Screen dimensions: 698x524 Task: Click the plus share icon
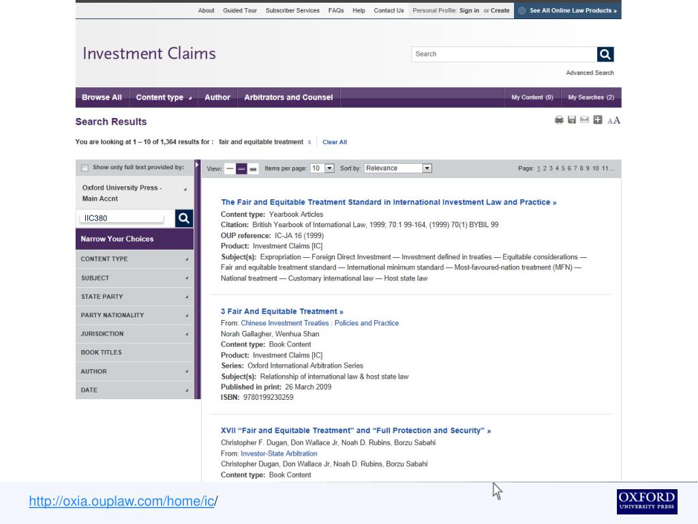tap(598, 120)
